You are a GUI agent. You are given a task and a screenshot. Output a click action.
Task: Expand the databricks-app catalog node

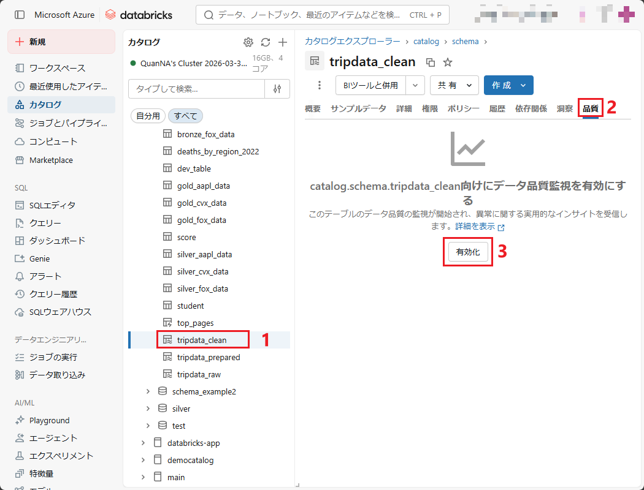[x=143, y=443]
